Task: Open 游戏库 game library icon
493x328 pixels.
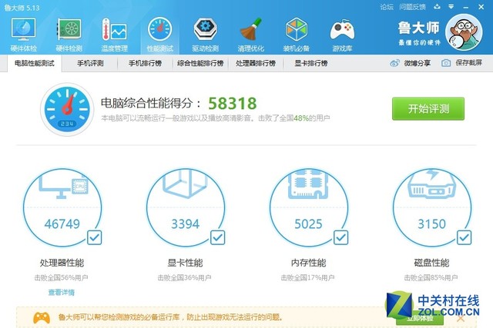Action: pos(342,32)
